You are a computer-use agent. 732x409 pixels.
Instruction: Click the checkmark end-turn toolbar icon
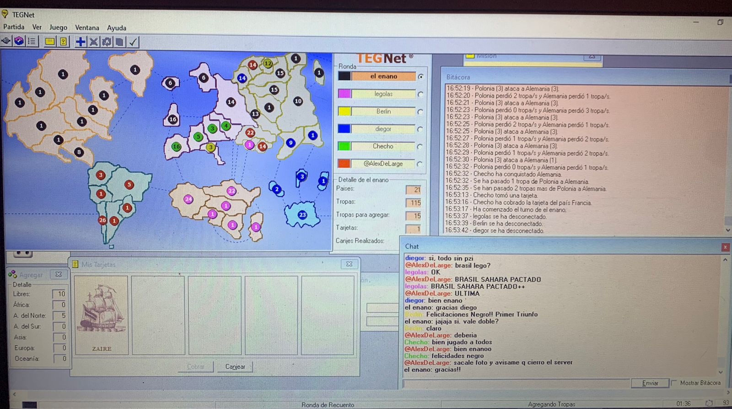[133, 42]
